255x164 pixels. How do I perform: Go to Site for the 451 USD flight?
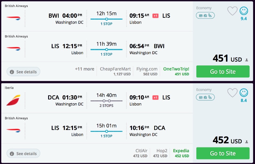(x=222, y=72)
